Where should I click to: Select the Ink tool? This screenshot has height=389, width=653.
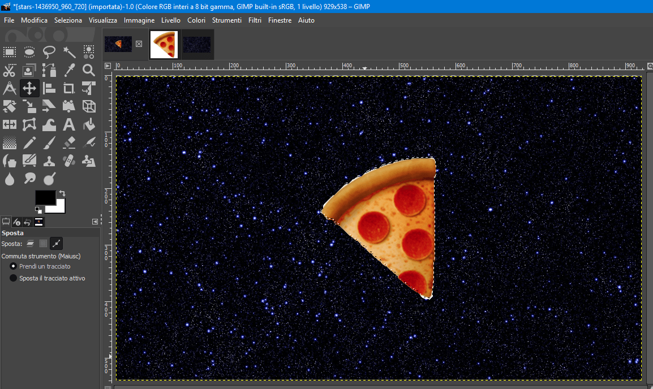pyautogui.click(x=9, y=161)
